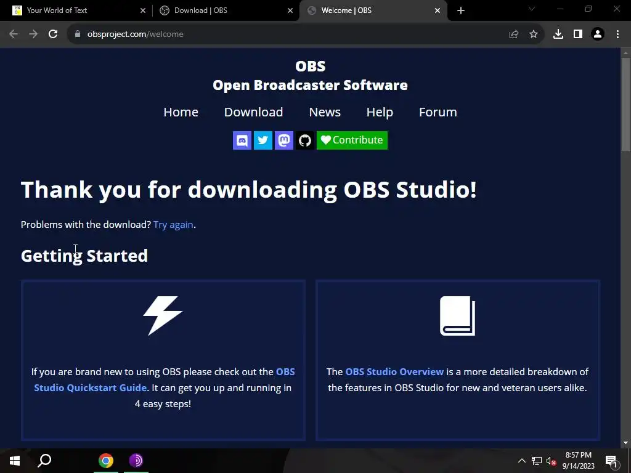Viewport: 631px width, 473px height.
Task: Close the Welcome | OBS tab
Action: tap(438, 10)
